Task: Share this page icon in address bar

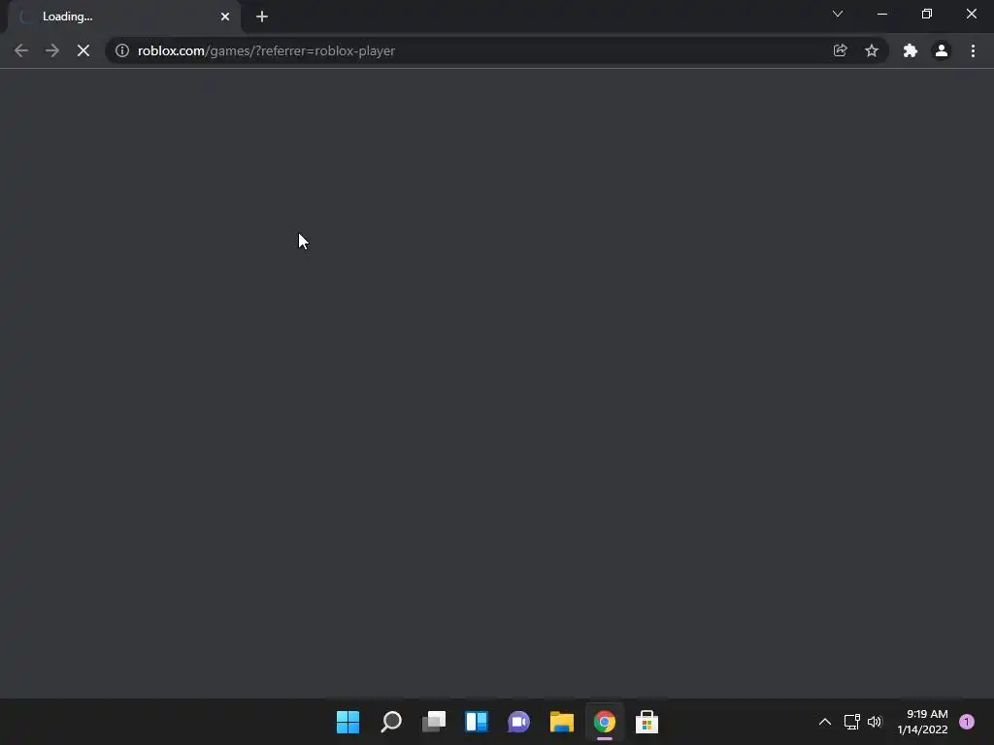Action: click(840, 50)
